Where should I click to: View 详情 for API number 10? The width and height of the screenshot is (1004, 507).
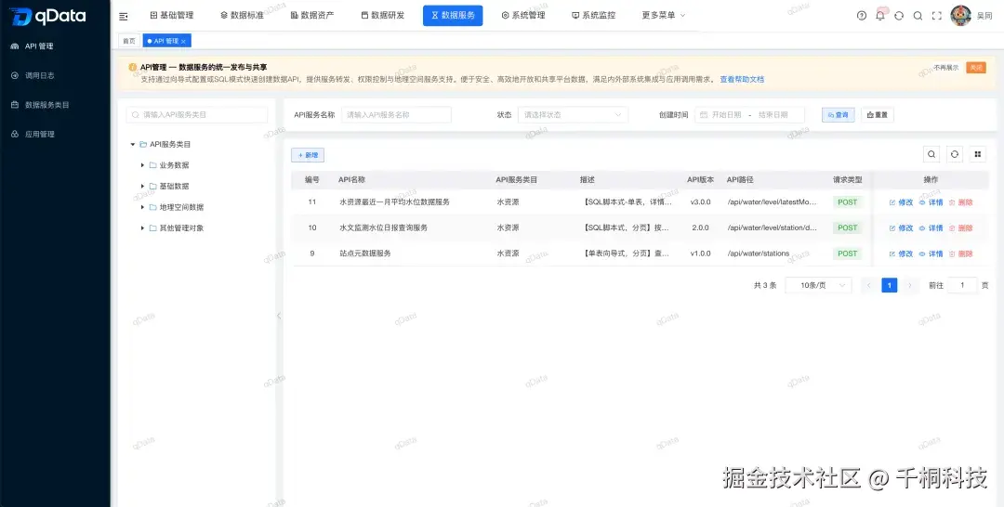pos(931,227)
